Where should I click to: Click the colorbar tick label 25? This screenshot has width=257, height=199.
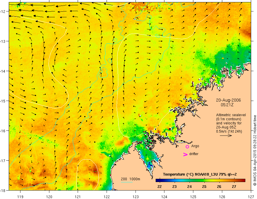tap(204, 186)
